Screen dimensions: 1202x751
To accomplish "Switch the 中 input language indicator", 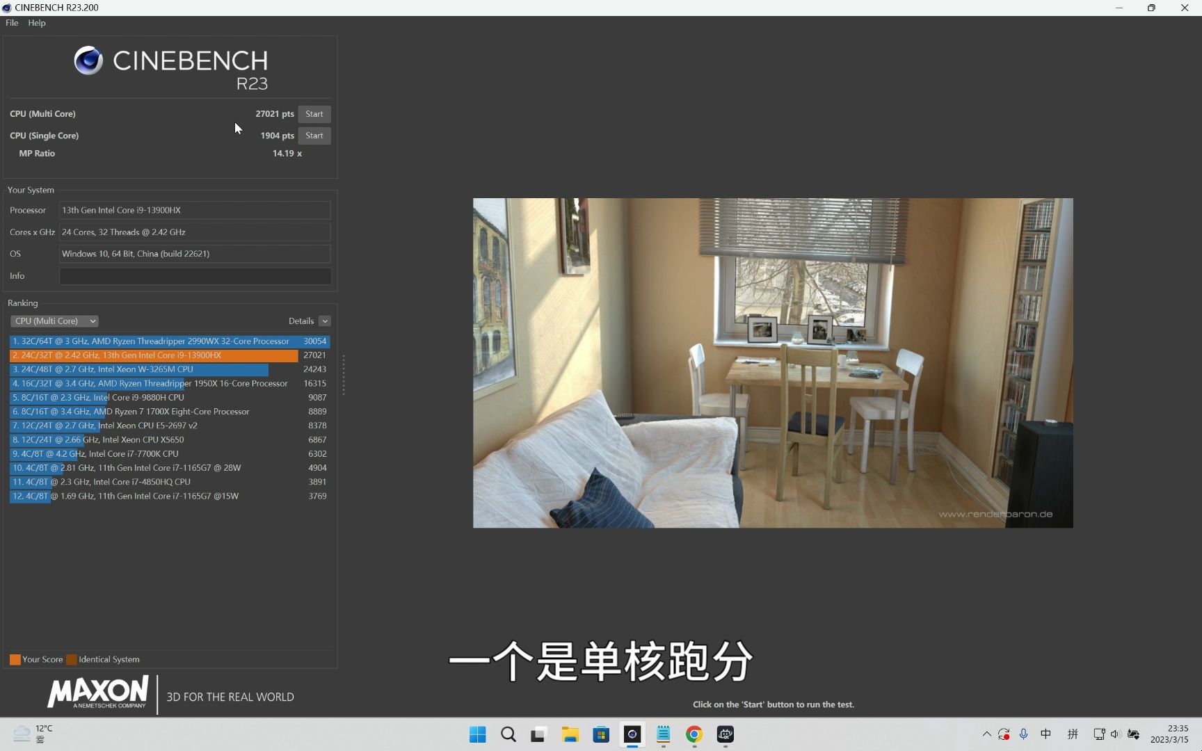I will [x=1045, y=734].
